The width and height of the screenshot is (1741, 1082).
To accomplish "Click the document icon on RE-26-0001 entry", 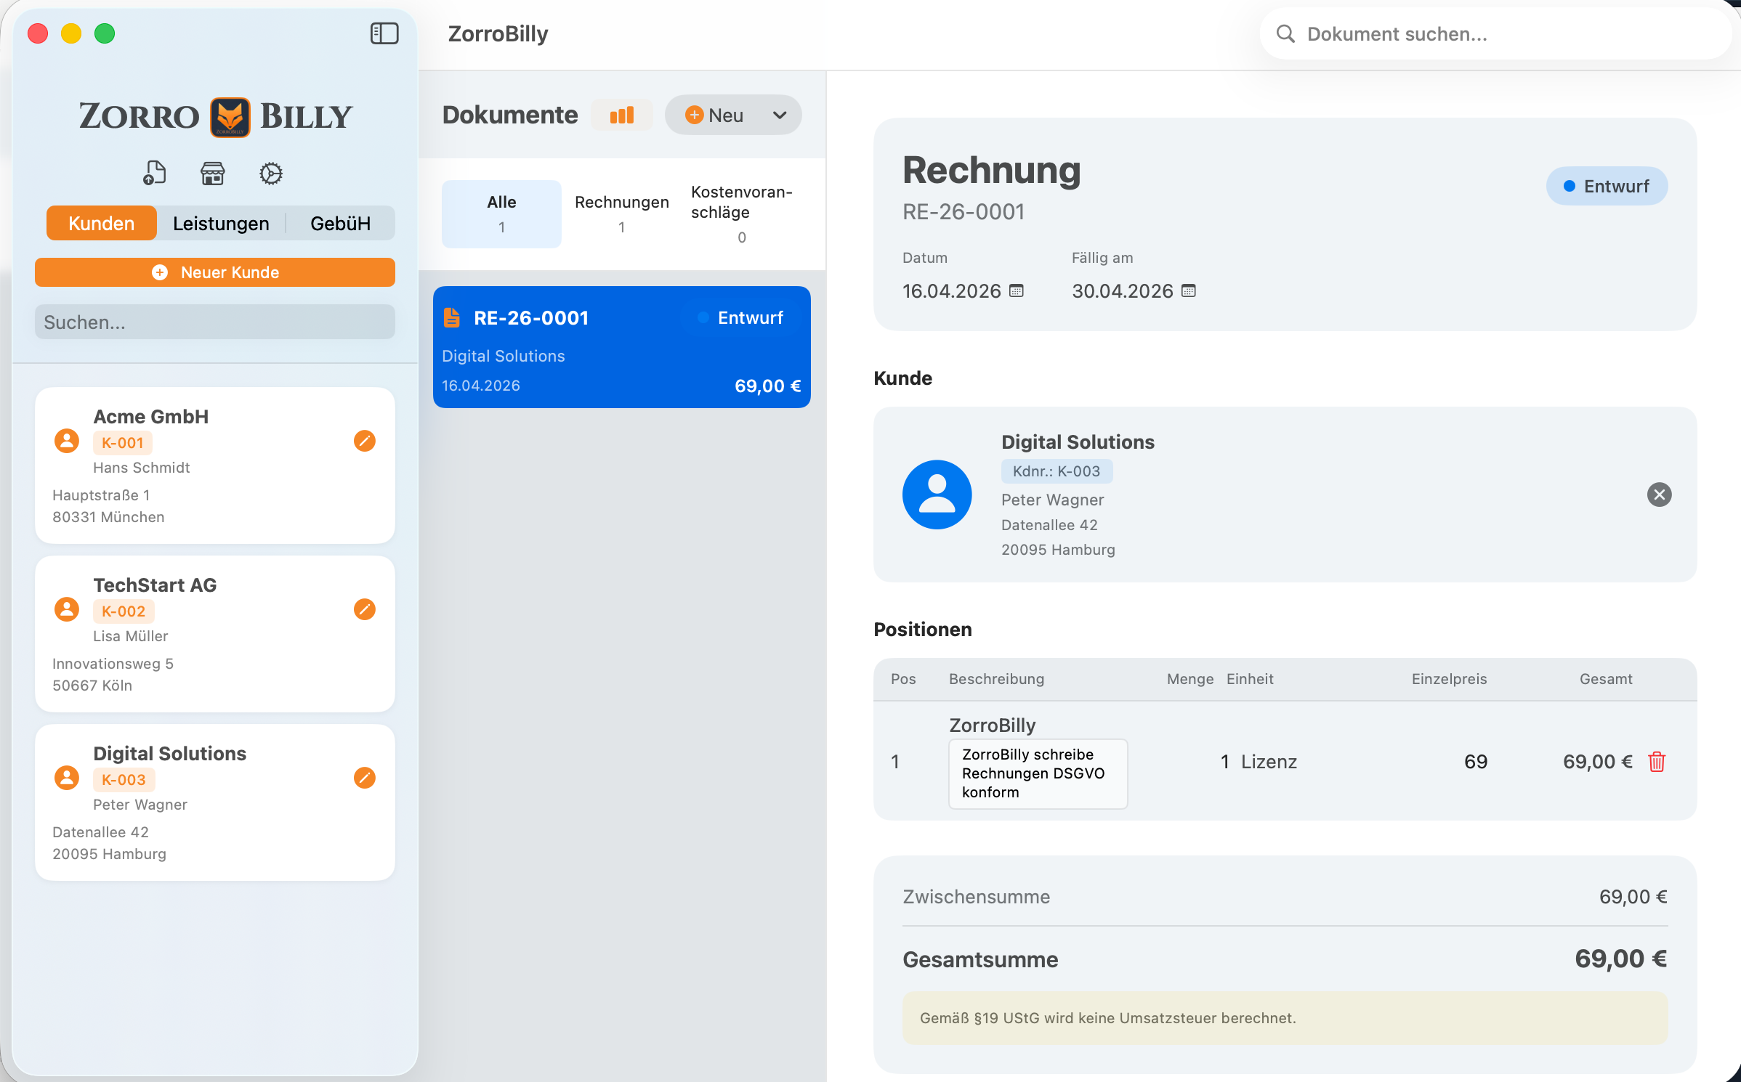I will tap(452, 318).
